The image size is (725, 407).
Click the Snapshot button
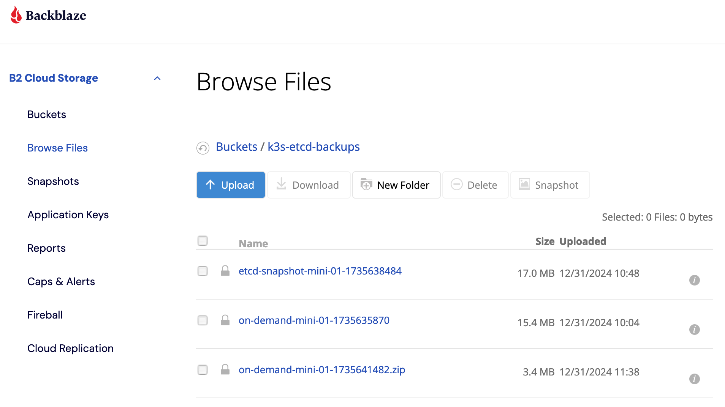tap(550, 185)
